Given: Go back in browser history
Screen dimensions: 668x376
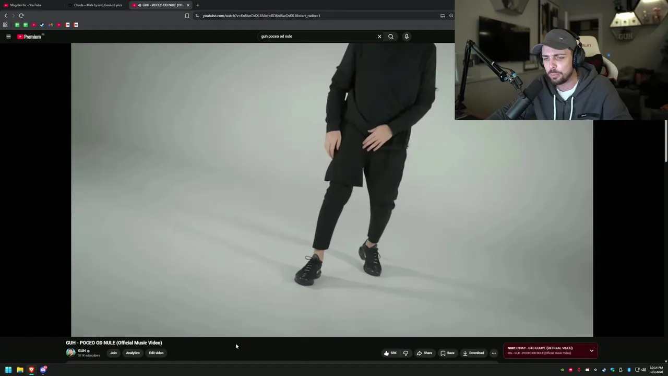Looking at the screenshot, I should coord(6,16).
